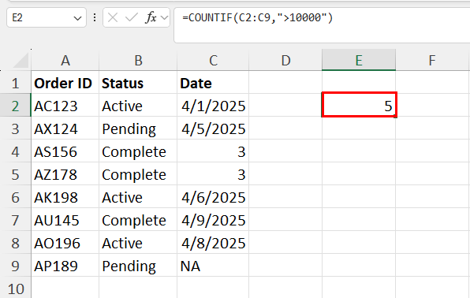Click the Cancel (X) formula icon
This screenshot has height=298, width=470.
(113, 17)
